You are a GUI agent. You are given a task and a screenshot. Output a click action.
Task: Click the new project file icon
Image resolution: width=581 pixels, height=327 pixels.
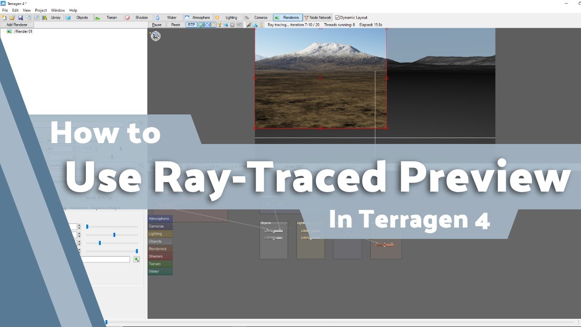[x=4, y=18]
